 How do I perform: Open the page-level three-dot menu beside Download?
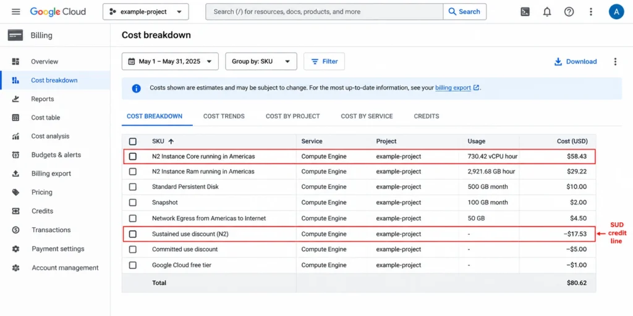[615, 62]
